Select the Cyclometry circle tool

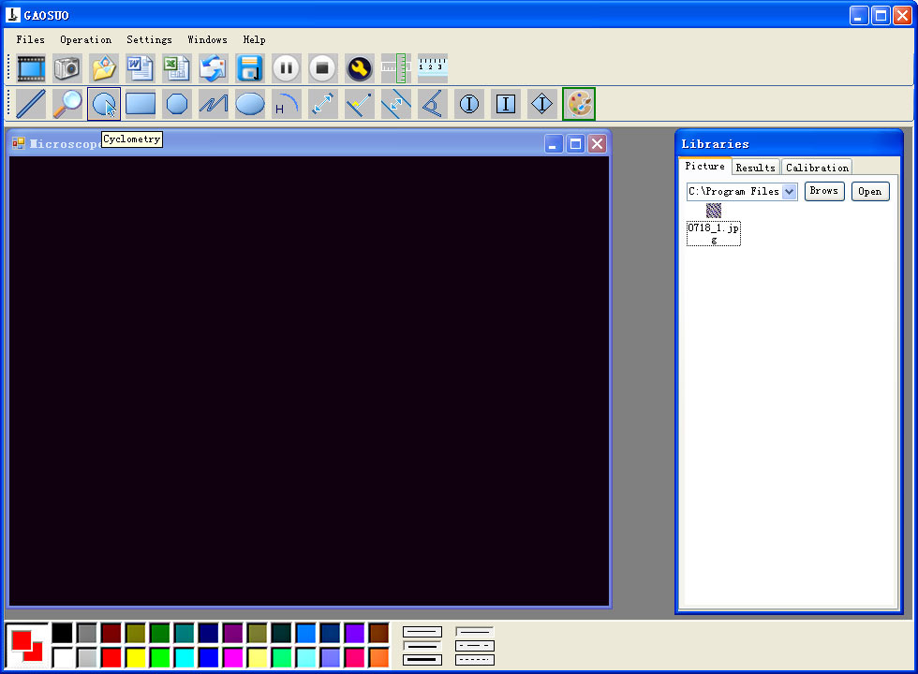tap(104, 104)
